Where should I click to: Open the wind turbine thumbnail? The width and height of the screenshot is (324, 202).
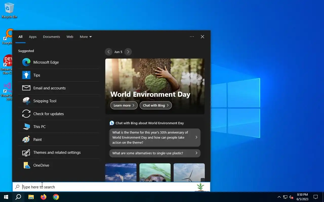pyautogui.click(x=189, y=172)
